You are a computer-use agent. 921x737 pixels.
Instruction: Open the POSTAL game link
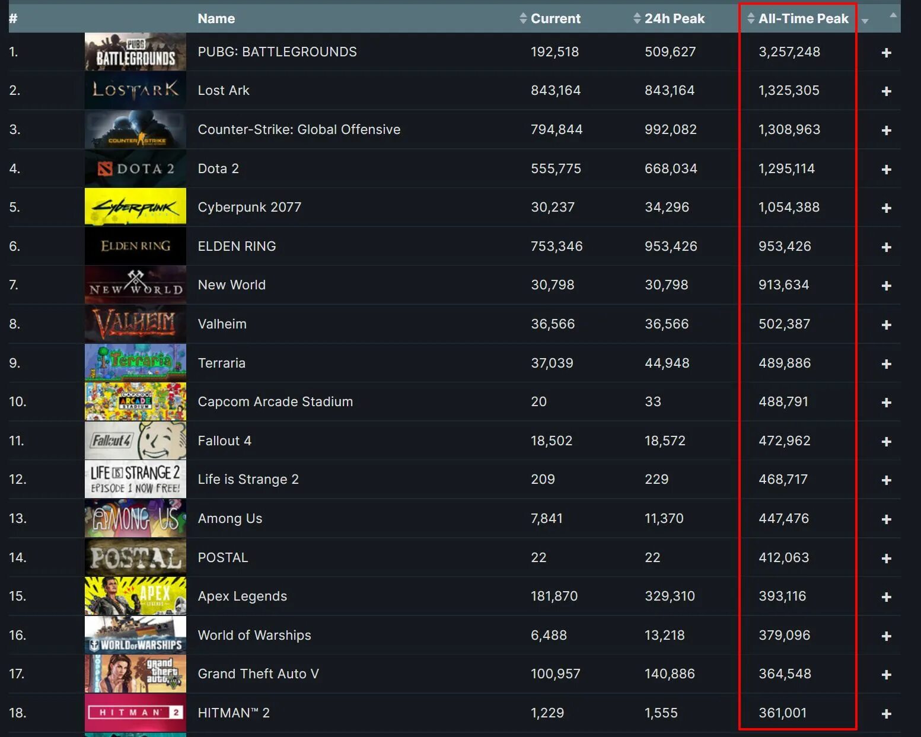(222, 557)
